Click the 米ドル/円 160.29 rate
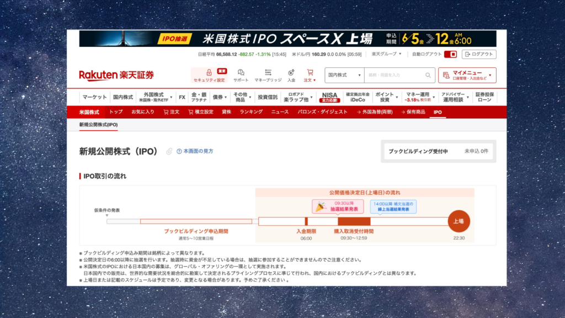 click(x=318, y=55)
